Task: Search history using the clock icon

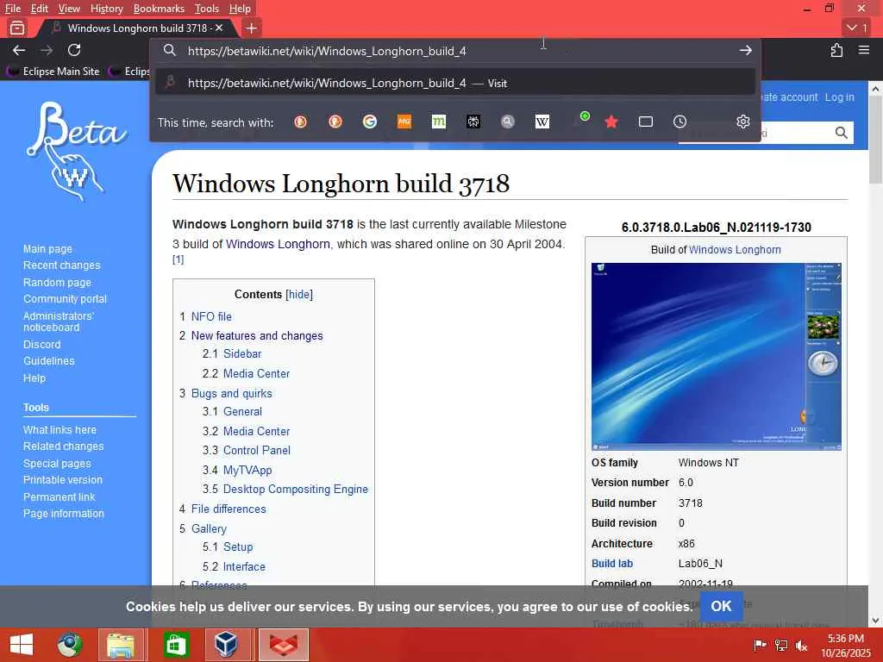Action: coord(680,122)
